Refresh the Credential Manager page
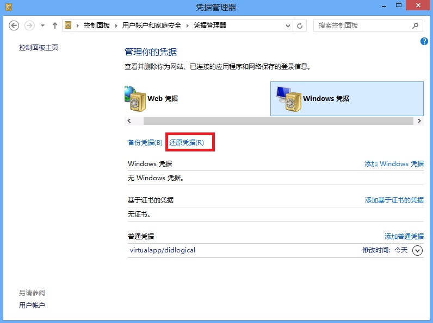 300,26
